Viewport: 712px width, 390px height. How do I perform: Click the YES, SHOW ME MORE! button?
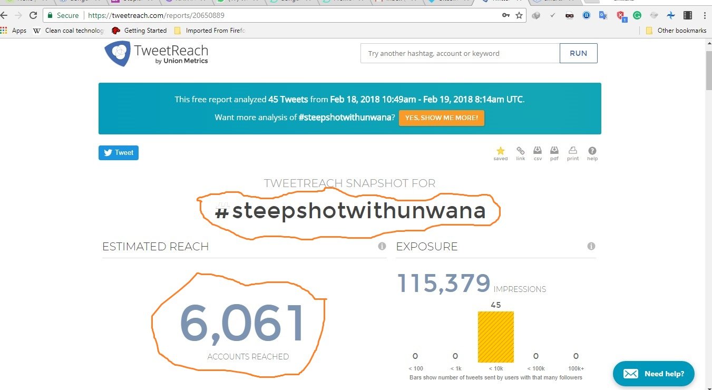(442, 118)
